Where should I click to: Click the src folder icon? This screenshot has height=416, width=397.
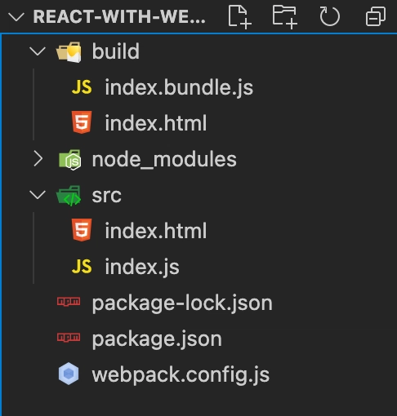click(x=69, y=196)
